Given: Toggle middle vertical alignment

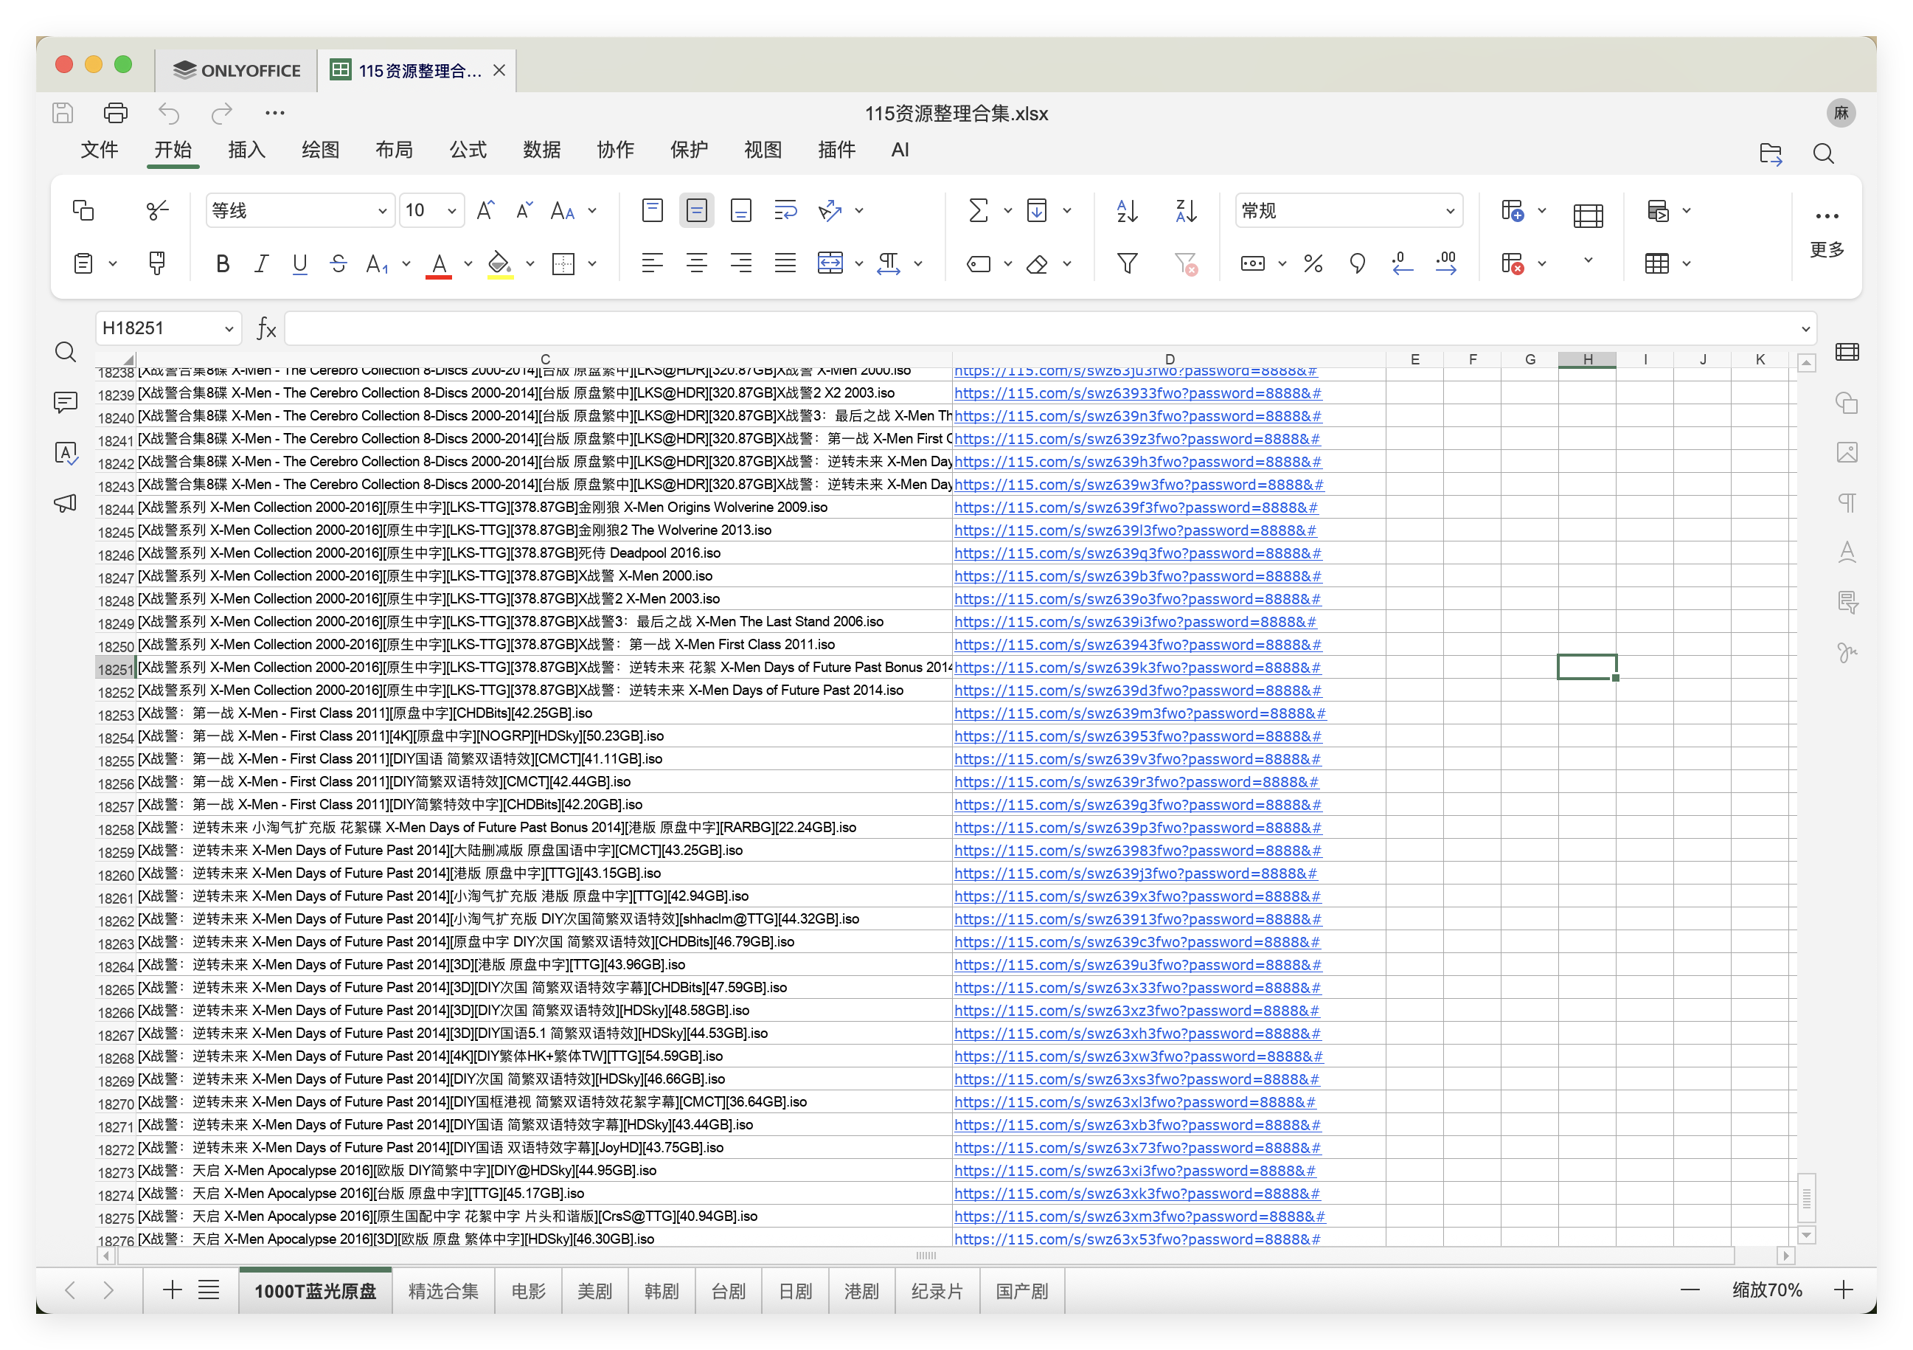Looking at the screenshot, I should [697, 210].
